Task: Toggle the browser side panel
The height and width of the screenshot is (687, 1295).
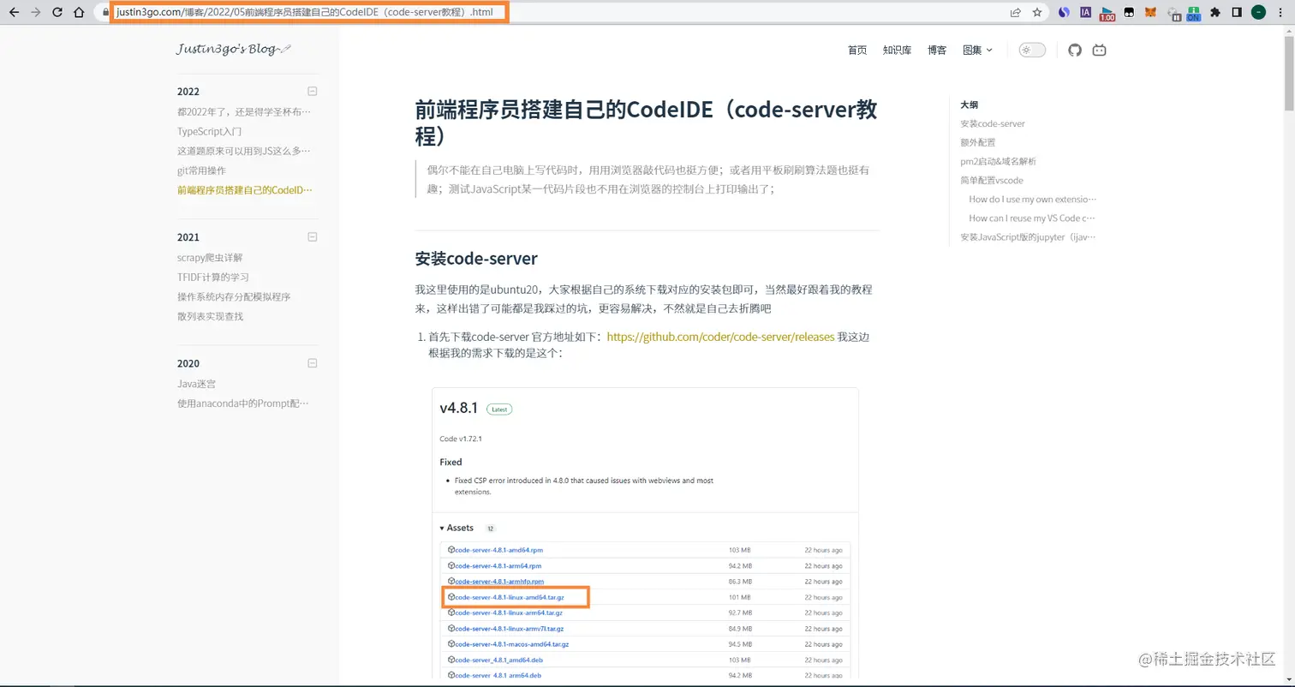Action: (x=1237, y=12)
